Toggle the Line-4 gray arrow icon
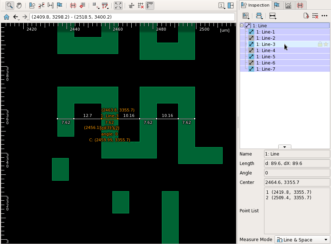 pos(251,50)
